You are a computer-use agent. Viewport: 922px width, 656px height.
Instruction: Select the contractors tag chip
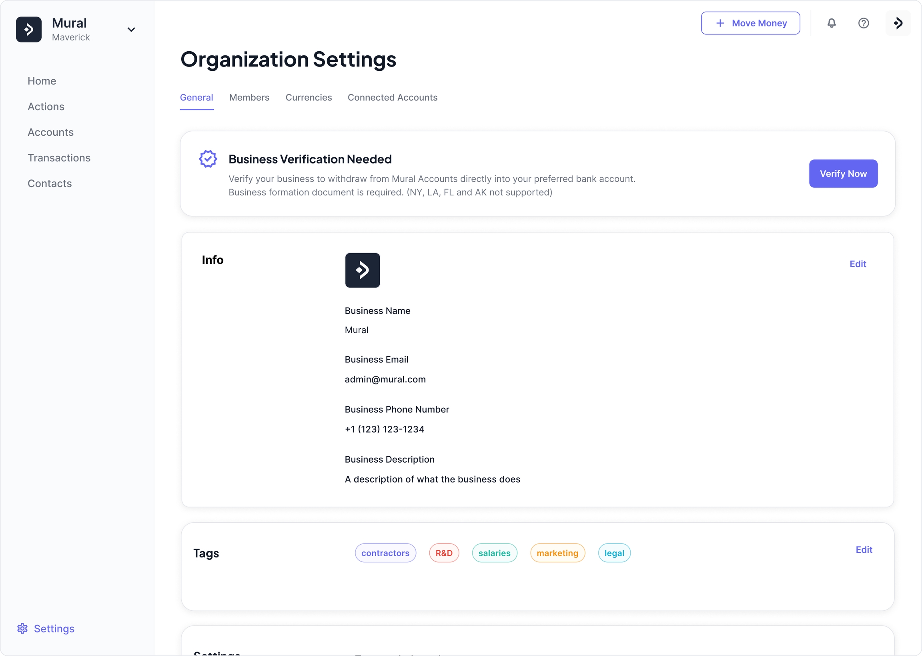[385, 553]
